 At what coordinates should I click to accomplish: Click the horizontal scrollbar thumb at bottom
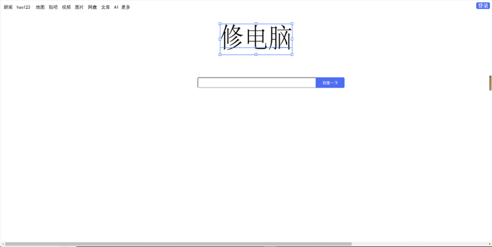coord(178,244)
